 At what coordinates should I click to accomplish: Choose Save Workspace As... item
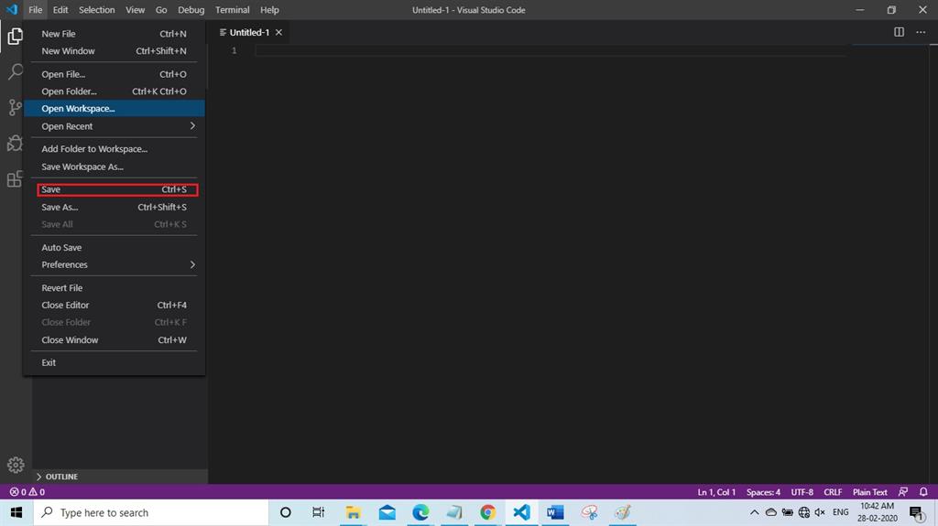pos(115,166)
